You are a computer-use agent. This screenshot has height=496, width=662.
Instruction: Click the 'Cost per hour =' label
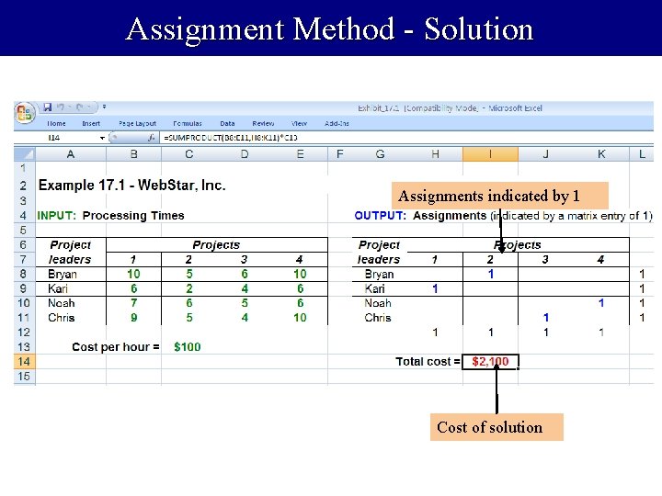(116, 347)
